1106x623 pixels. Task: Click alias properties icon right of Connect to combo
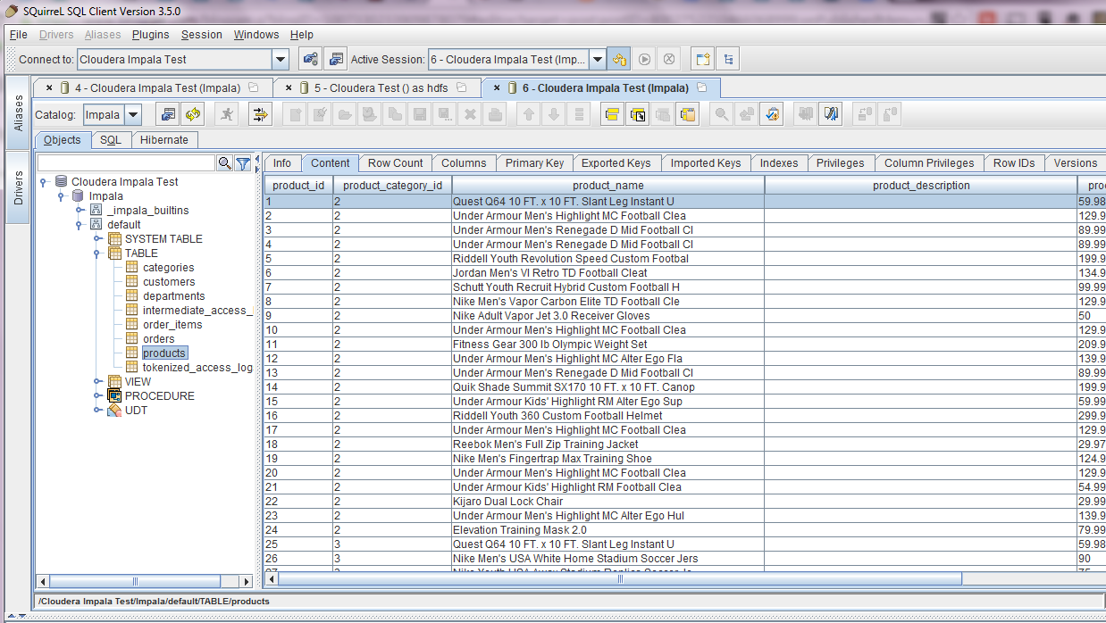click(310, 60)
